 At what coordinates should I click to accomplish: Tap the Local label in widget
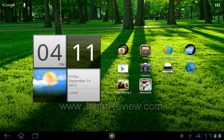point(73,93)
